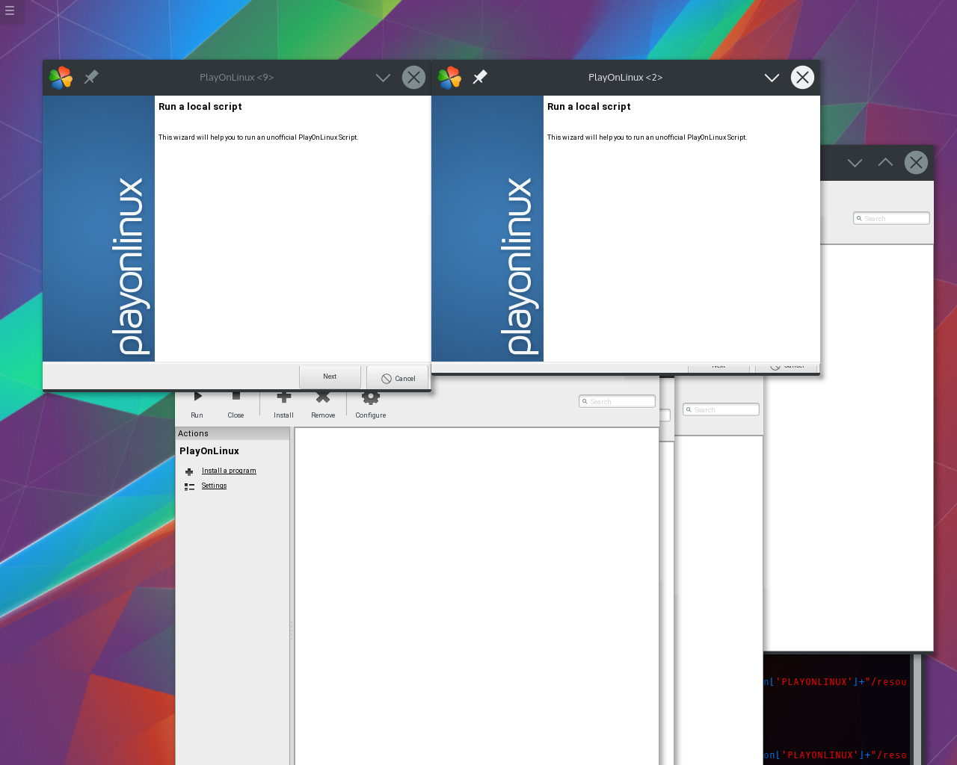Focus Search field in rightmost background window
Viewport: 957px width, 765px height.
(891, 218)
